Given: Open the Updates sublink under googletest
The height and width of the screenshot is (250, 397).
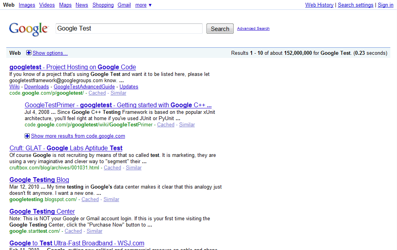Looking at the screenshot, I should click(x=129, y=87).
